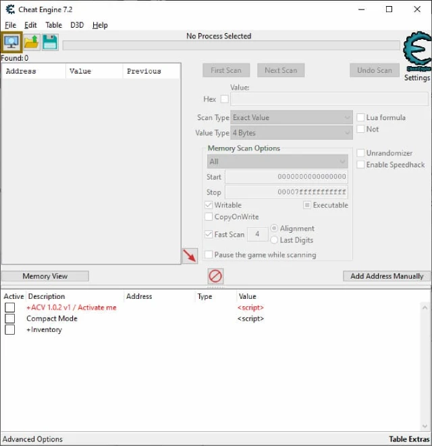This screenshot has width=432, height=446.
Task: Toggle the Hex checkbox
Action: [225, 99]
